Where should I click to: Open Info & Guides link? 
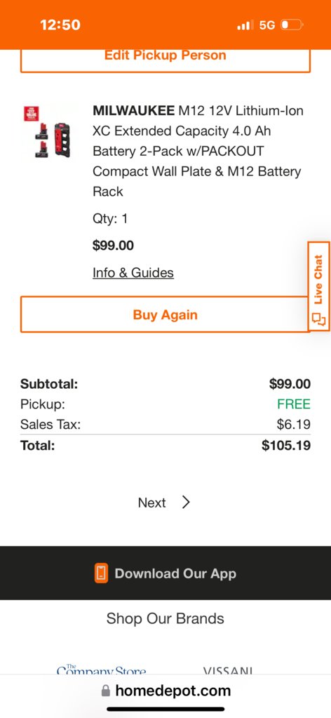133,273
